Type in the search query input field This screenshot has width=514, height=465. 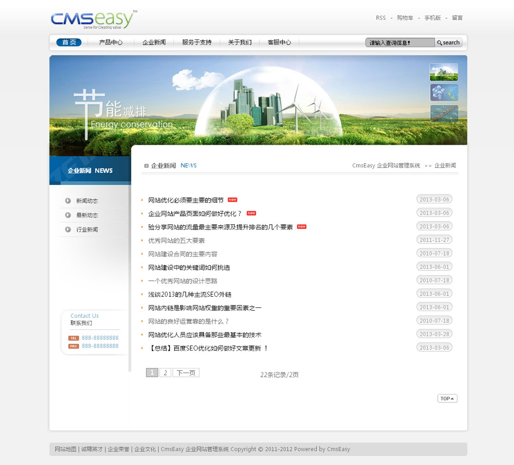[x=400, y=43]
